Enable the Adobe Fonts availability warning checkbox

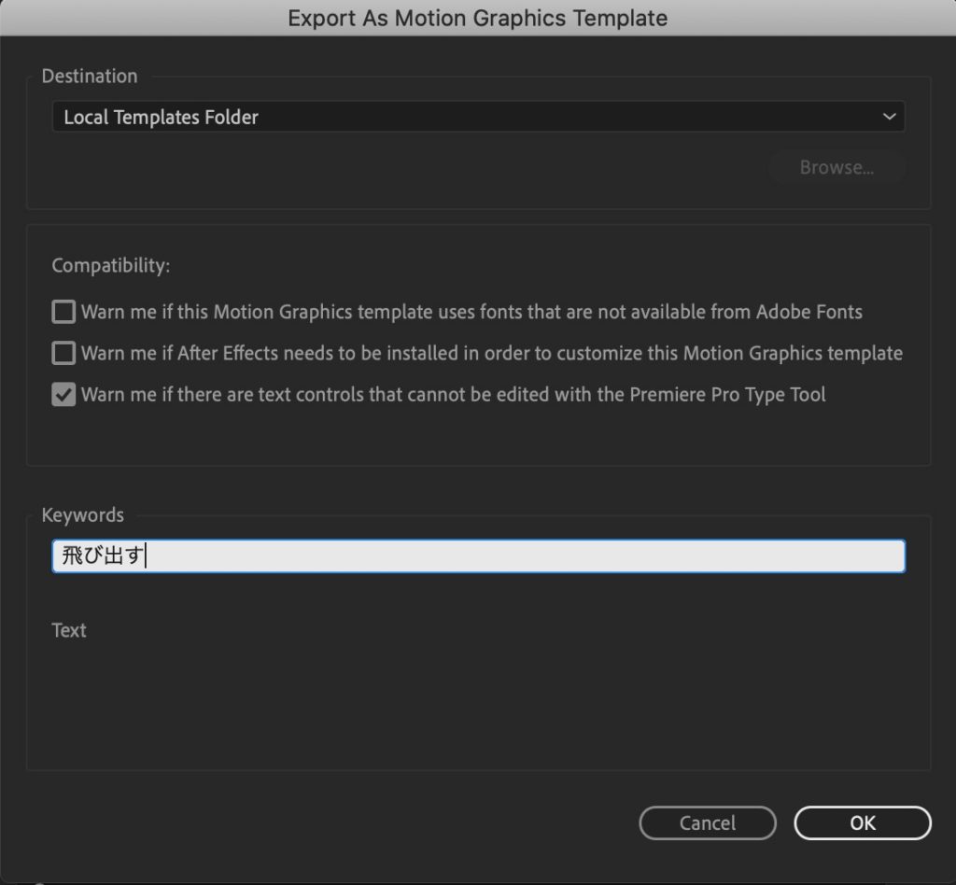(x=63, y=311)
